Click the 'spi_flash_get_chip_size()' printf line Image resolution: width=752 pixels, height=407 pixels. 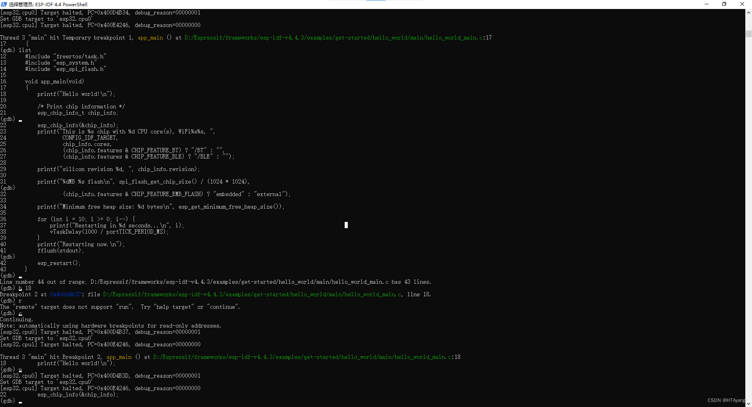(144, 182)
